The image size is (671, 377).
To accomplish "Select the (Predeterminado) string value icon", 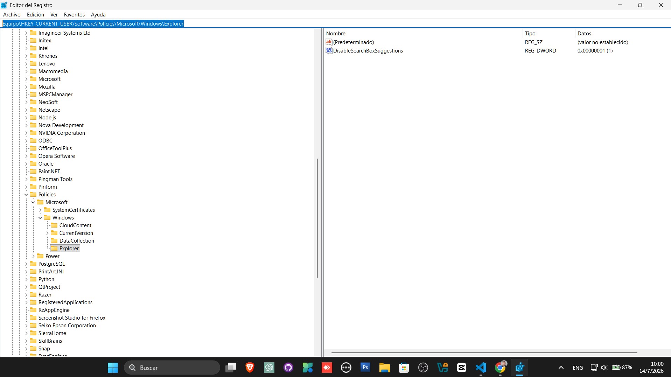I will tap(329, 42).
